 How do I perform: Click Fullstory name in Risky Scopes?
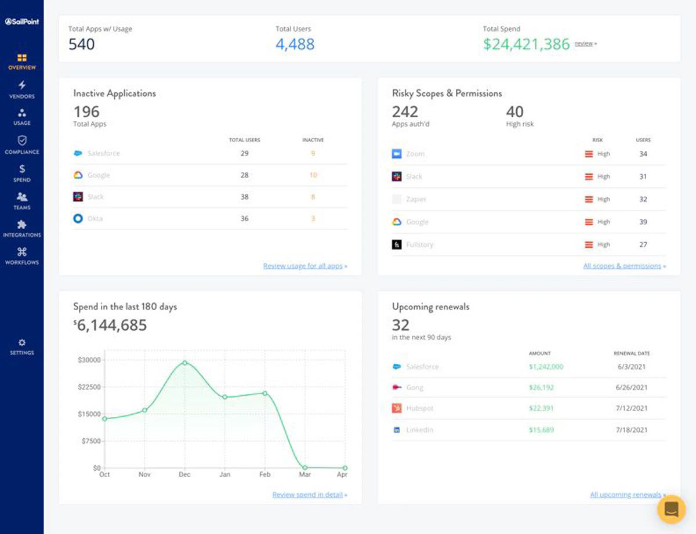(x=420, y=244)
